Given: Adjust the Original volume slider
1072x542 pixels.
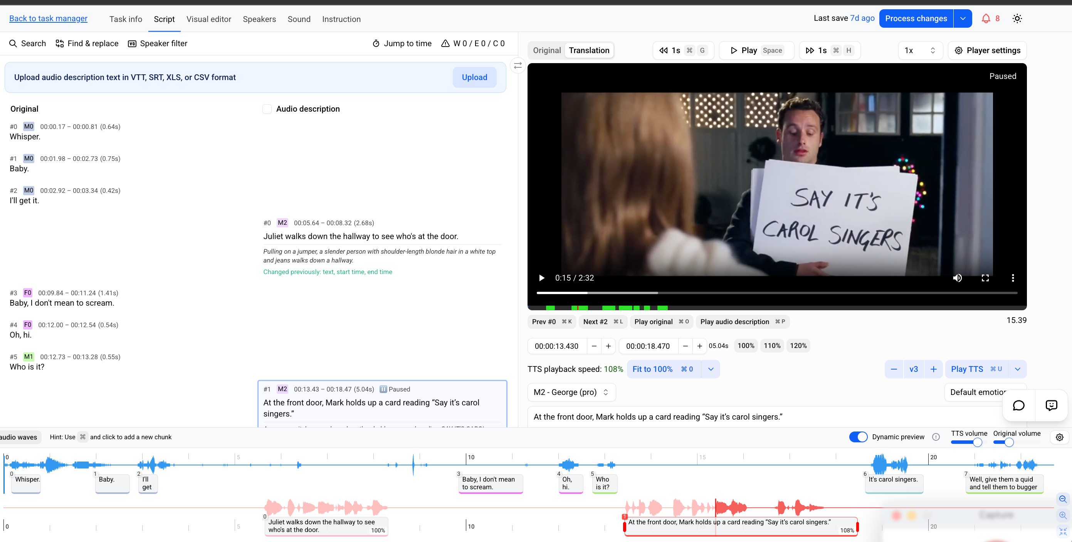Looking at the screenshot, I should [1016, 442].
